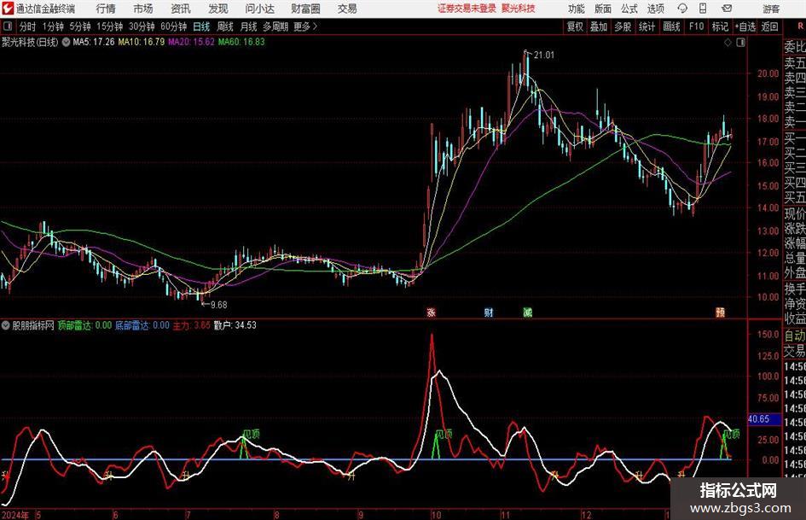Click the 统计 button
This screenshot has width=806, height=520.
[647, 26]
